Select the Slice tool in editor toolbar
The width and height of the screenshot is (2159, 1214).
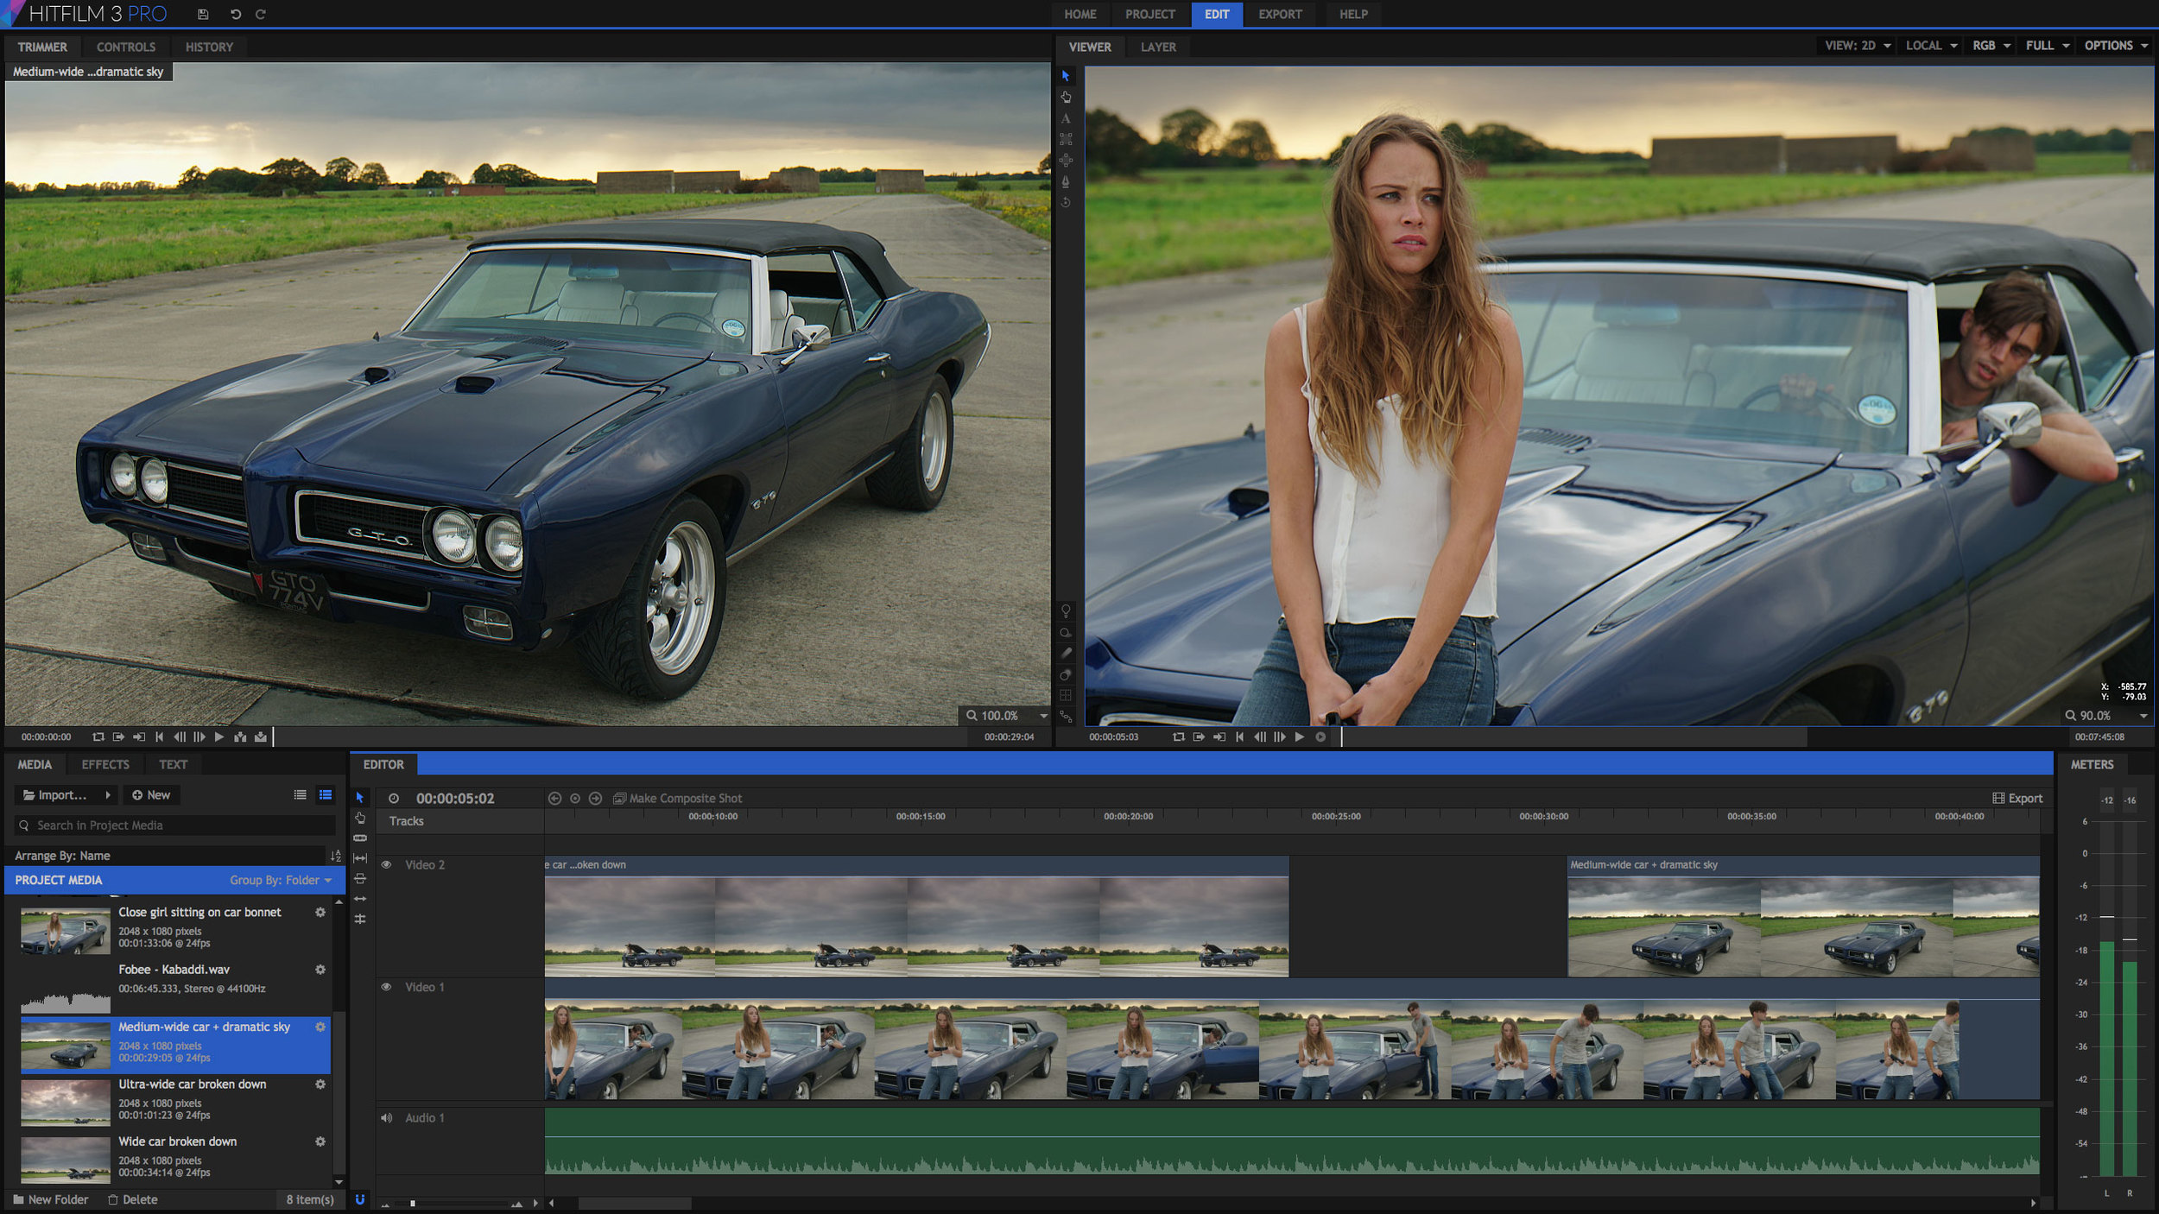click(360, 838)
